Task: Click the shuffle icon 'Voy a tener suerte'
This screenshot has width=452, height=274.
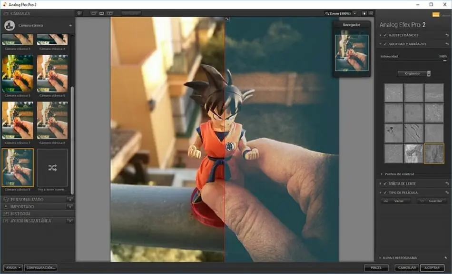Action: [52, 168]
